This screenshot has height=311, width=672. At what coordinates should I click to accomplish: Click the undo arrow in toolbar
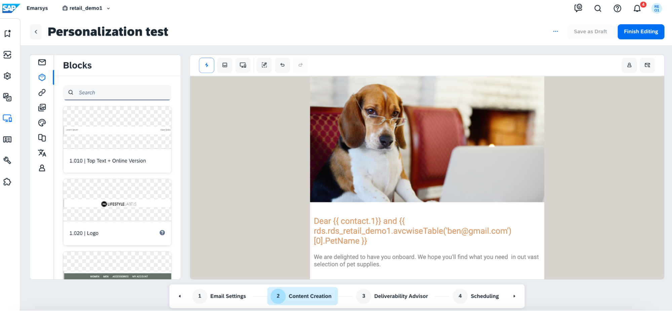(x=282, y=65)
